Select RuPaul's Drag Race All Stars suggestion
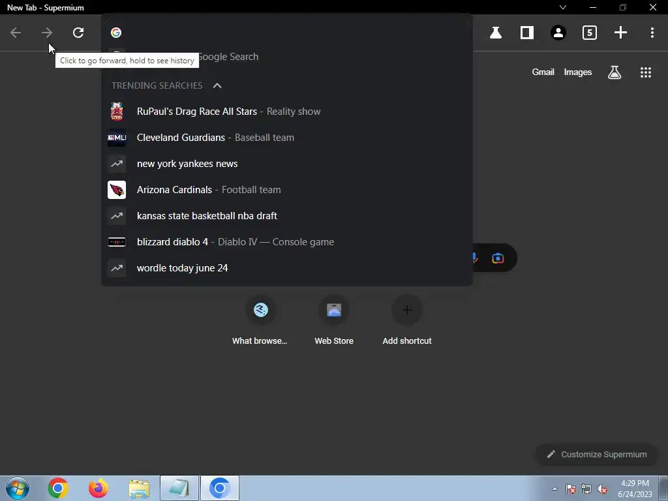Screen dimensions: 668x501 click(287, 112)
